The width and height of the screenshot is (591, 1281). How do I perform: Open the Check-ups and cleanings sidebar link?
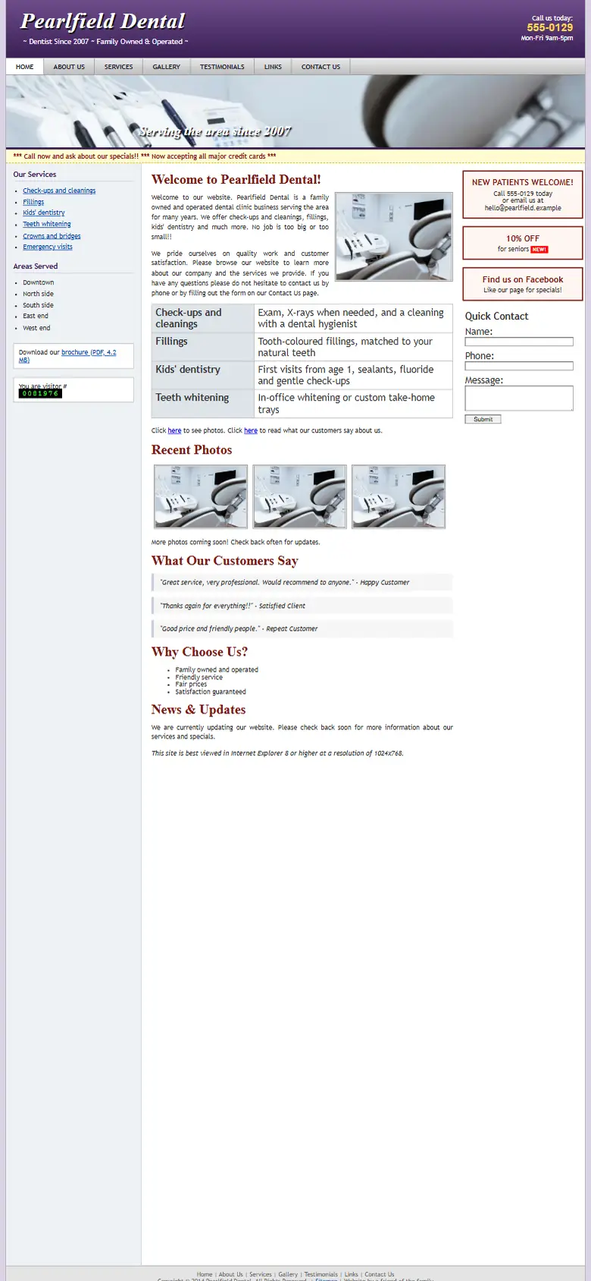[59, 190]
